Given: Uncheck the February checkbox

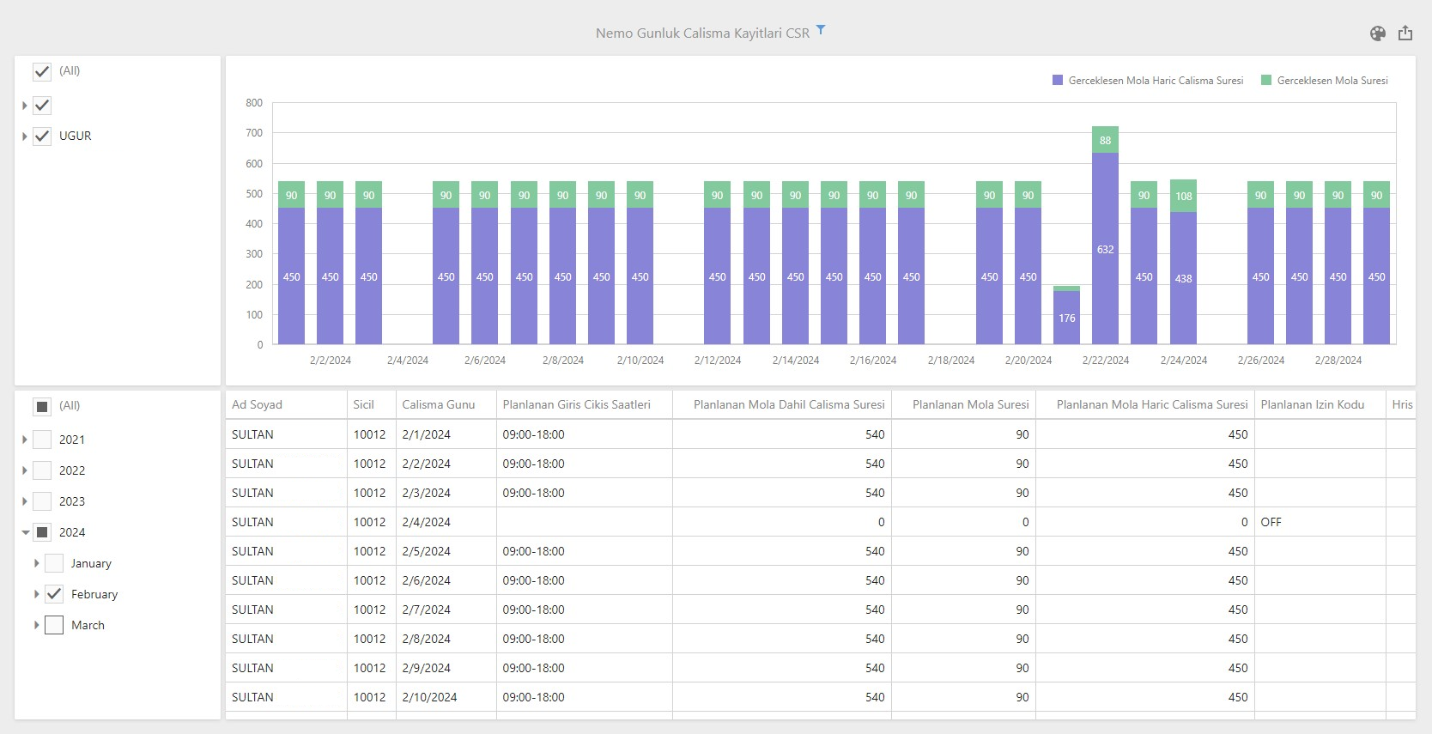Looking at the screenshot, I should tap(54, 594).
